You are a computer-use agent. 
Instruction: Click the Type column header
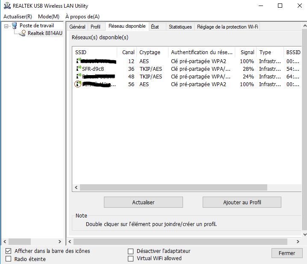tap(270, 52)
